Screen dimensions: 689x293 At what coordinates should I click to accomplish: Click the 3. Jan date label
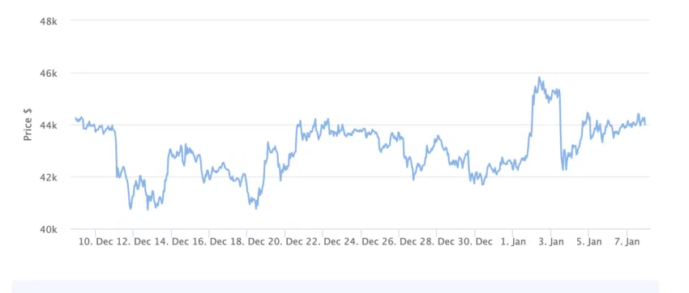[x=550, y=242]
